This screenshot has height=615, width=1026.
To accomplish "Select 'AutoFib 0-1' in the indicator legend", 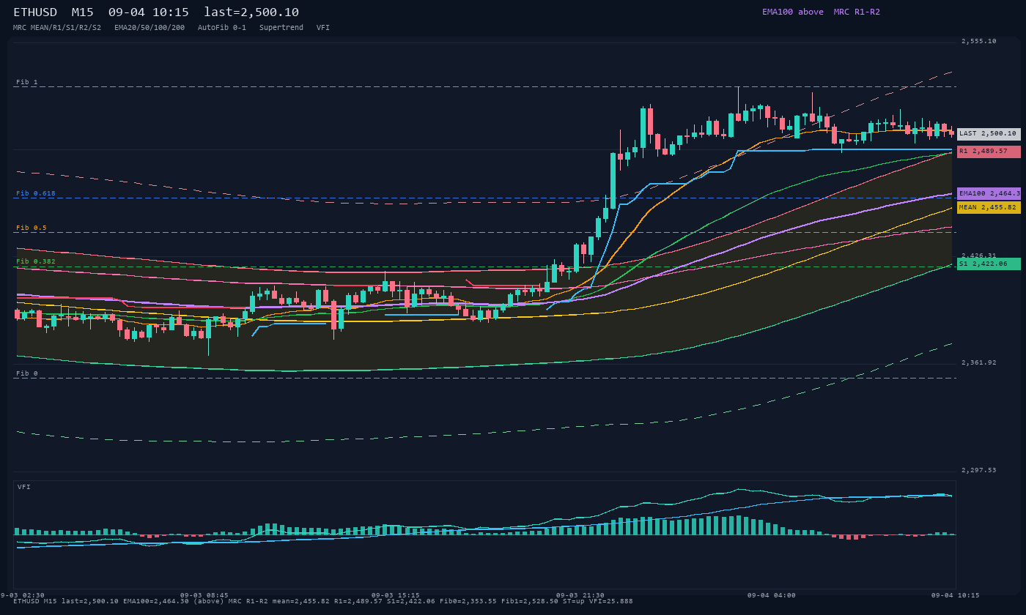I will [222, 27].
